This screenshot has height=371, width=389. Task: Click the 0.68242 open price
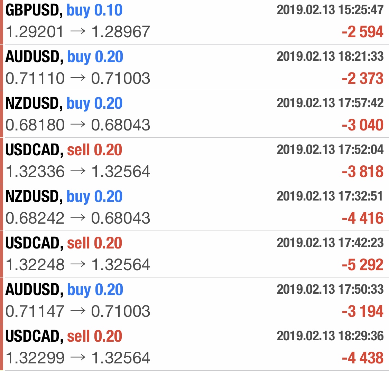pyautogui.click(x=35, y=218)
